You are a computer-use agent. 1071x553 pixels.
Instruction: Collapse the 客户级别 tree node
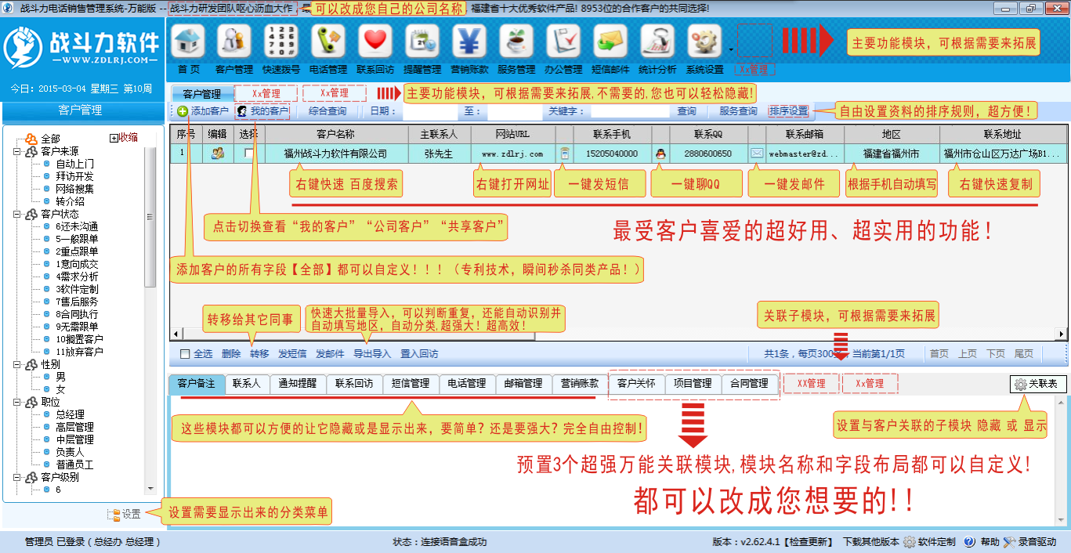coord(16,477)
